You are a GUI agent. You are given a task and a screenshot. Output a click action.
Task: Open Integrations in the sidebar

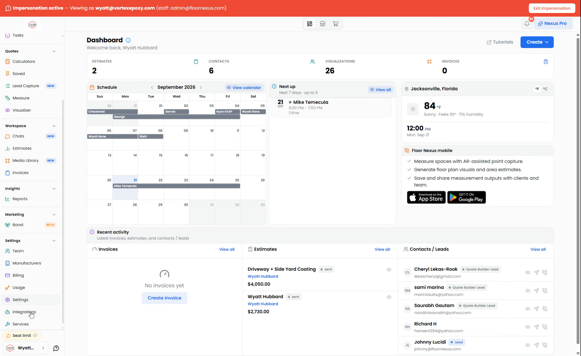[x=31, y=312]
